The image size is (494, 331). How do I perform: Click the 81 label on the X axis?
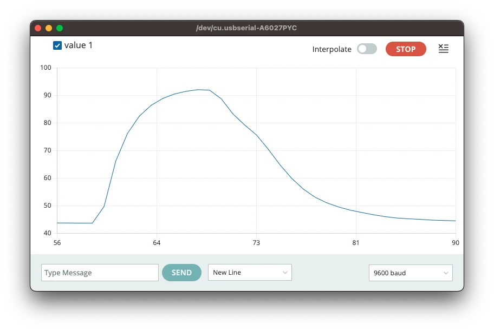pyautogui.click(x=356, y=243)
